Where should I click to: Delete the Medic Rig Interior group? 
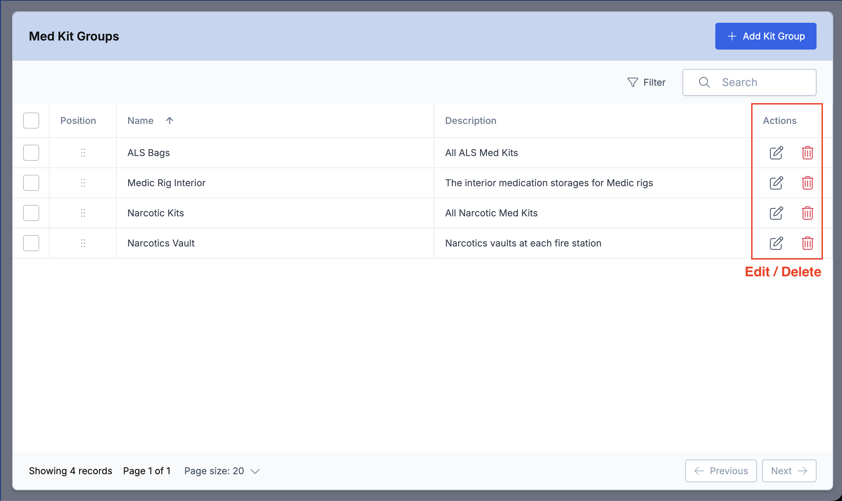tap(807, 183)
